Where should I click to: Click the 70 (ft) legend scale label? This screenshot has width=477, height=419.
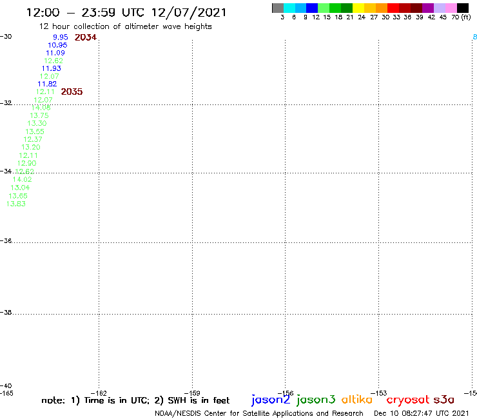click(x=461, y=17)
